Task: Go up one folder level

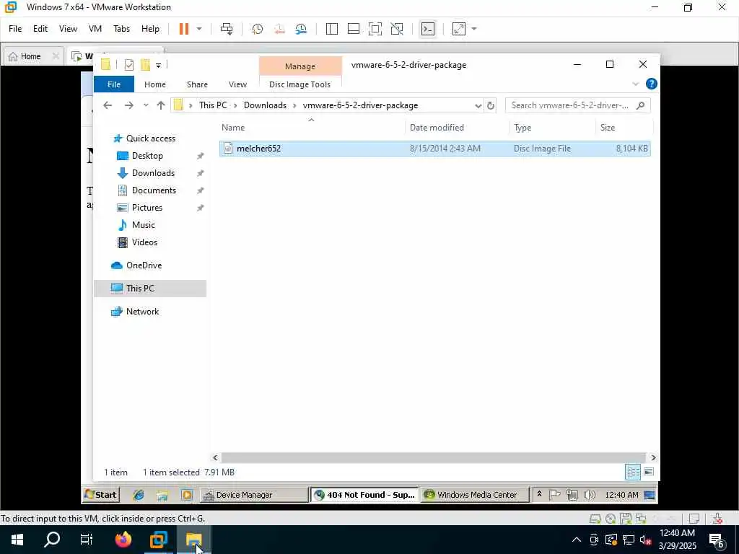Action: tap(161, 105)
